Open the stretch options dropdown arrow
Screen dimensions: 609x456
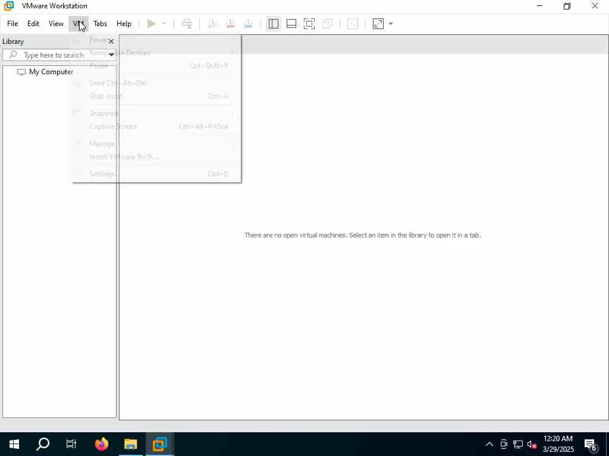click(x=391, y=24)
